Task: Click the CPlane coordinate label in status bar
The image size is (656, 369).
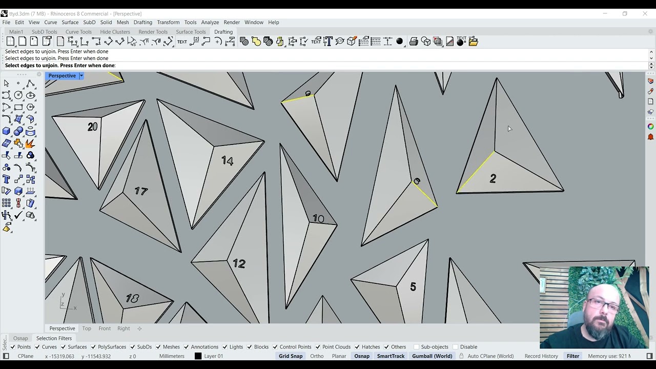Action: point(26,356)
